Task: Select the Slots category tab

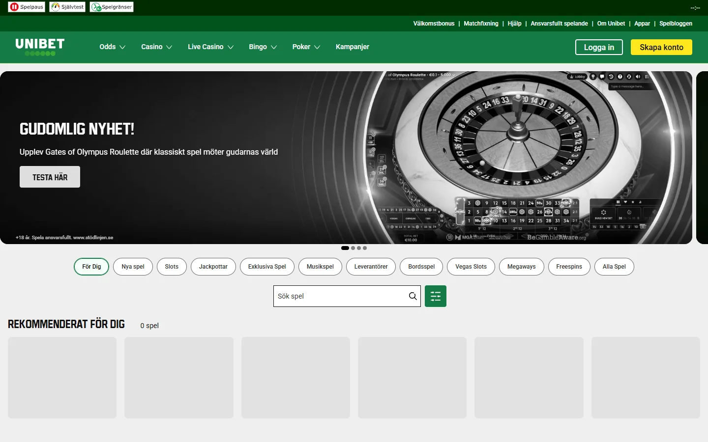Action: [172, 267]
